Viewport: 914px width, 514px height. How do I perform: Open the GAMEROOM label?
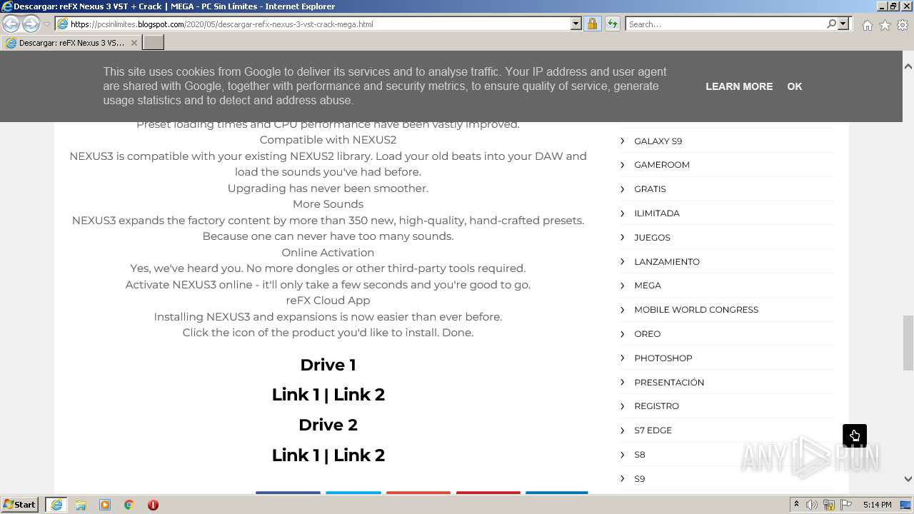click(662, 165)
